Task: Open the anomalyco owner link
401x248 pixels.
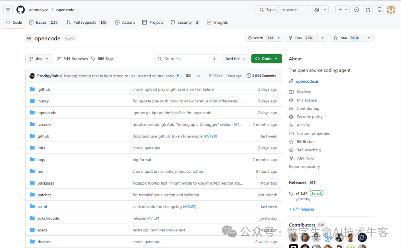Action: 39,10
